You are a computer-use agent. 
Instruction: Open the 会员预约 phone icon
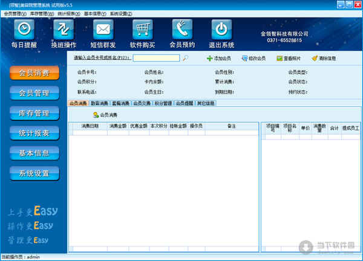click(x=182, y=30)
